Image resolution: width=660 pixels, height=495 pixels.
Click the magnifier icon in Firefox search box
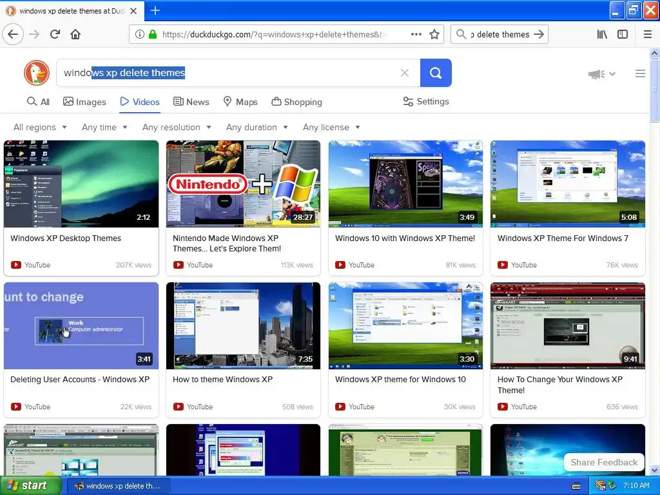461,34
